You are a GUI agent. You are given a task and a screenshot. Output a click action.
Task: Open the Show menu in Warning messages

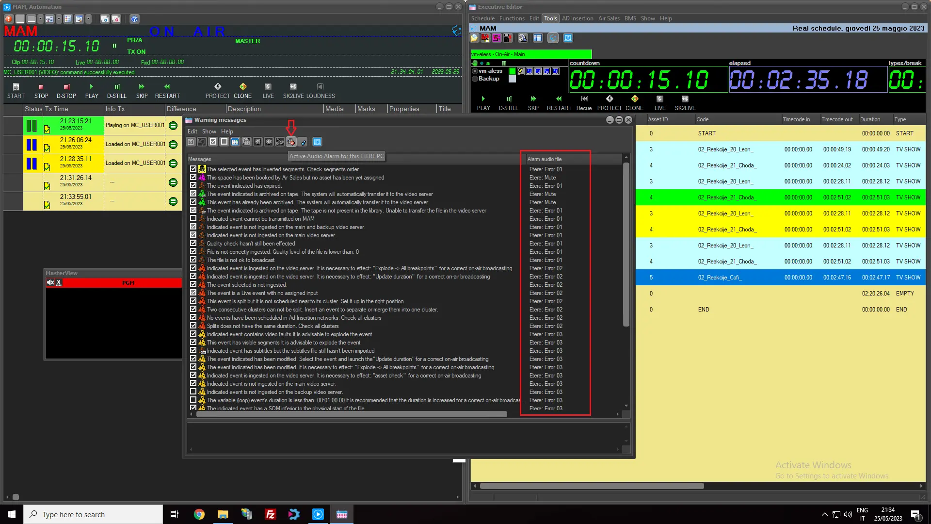click(209, 131)
